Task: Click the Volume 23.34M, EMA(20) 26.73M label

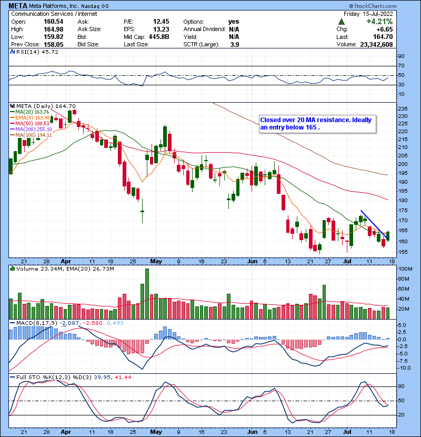Action: tap(65, 269)
